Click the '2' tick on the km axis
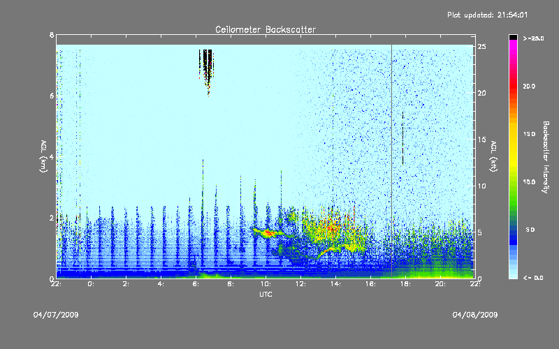559x349 pixels. tap(52, 218)
